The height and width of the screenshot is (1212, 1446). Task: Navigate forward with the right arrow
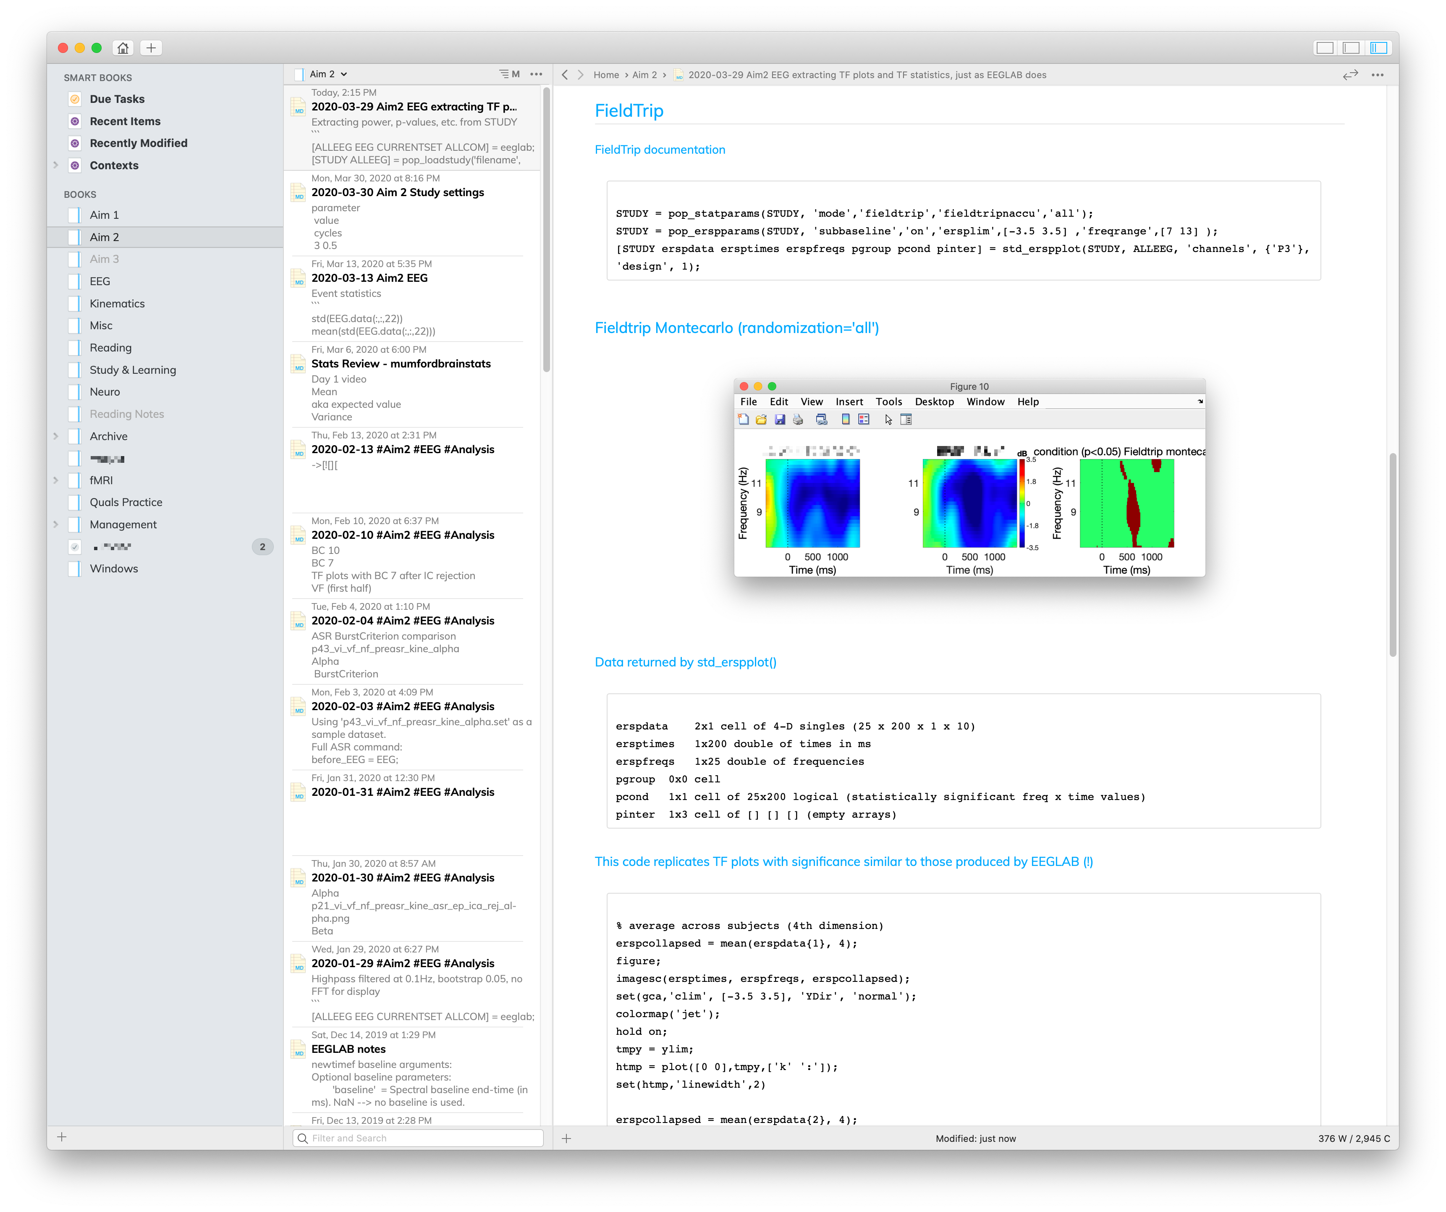(x=581, y=74)
